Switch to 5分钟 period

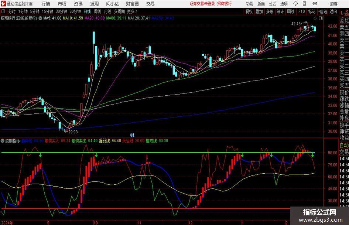(34, 11)
